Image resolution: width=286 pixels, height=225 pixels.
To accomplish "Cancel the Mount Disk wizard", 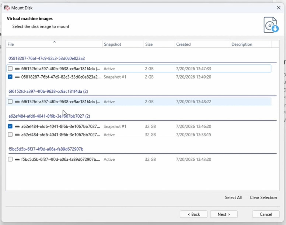I will click(x=266, y=214).
